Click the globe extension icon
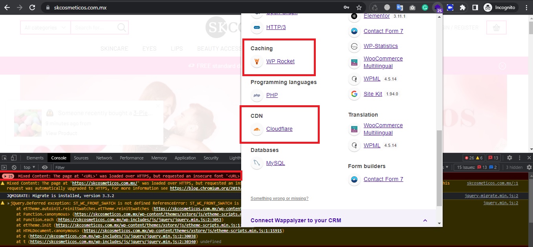 tap(387, 7)
